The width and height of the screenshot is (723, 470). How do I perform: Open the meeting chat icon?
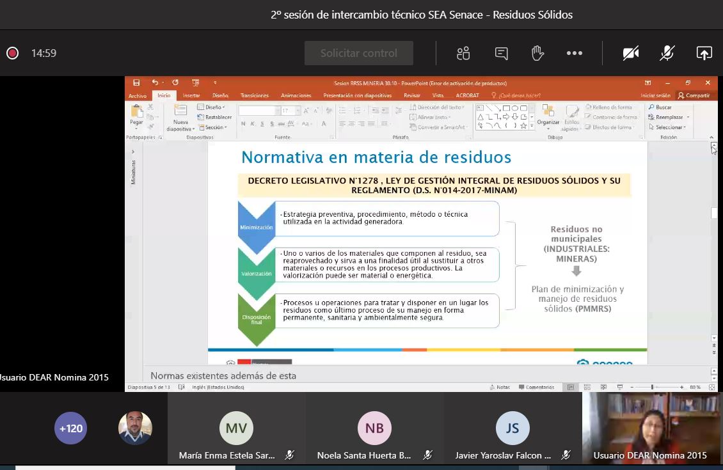tap(501, 54)
